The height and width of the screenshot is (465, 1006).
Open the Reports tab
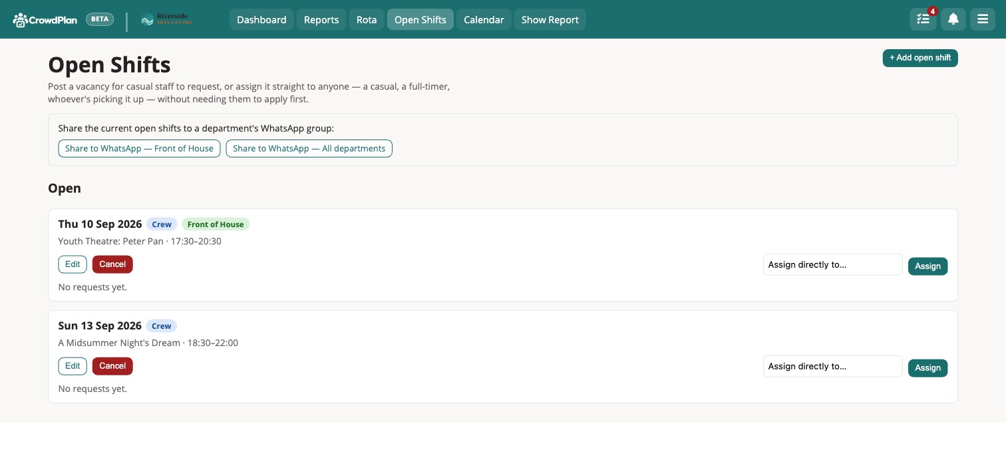321,19
